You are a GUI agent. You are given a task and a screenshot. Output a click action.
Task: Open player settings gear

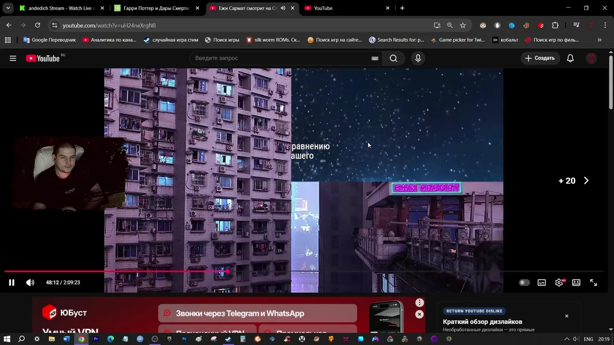pyautogui.click(x=559, y=283)
